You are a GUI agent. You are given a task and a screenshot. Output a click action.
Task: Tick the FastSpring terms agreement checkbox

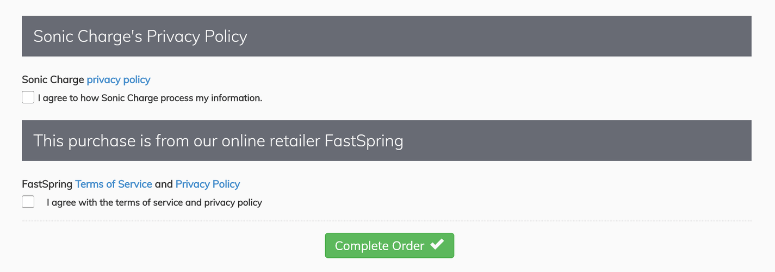pyautogui.click(x=28, y=202)
